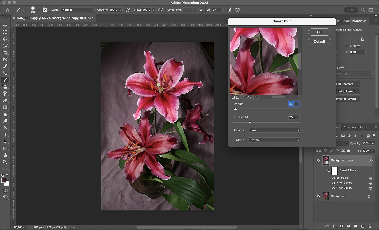Select the Type tool
This screenshot has height=230, width=379.
point(5,135)
